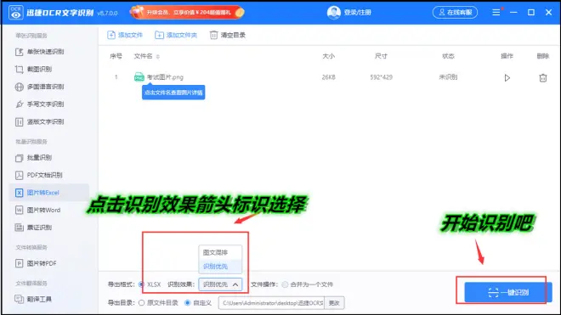
Task: Select 截图识别 screenshot recognition
Action: (34, 70)
